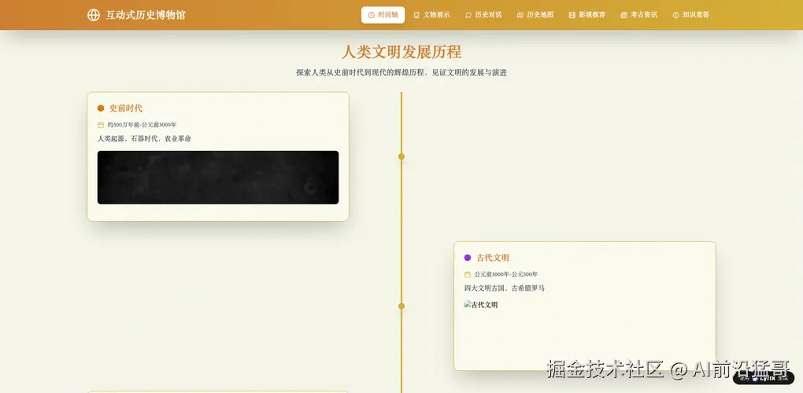
Task: Click the second timeline marker dot
Action: 401,306
